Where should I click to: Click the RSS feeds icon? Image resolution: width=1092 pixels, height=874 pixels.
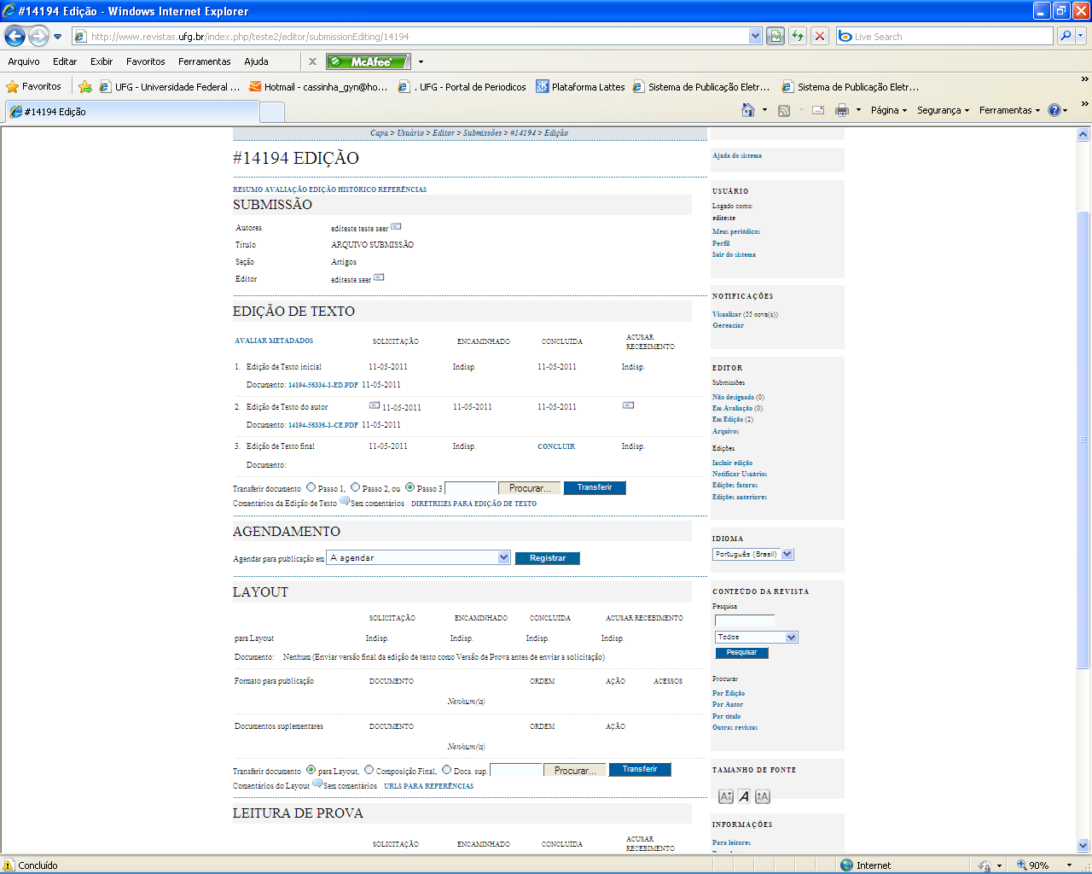pyautogui.click(x=784, y=110)
